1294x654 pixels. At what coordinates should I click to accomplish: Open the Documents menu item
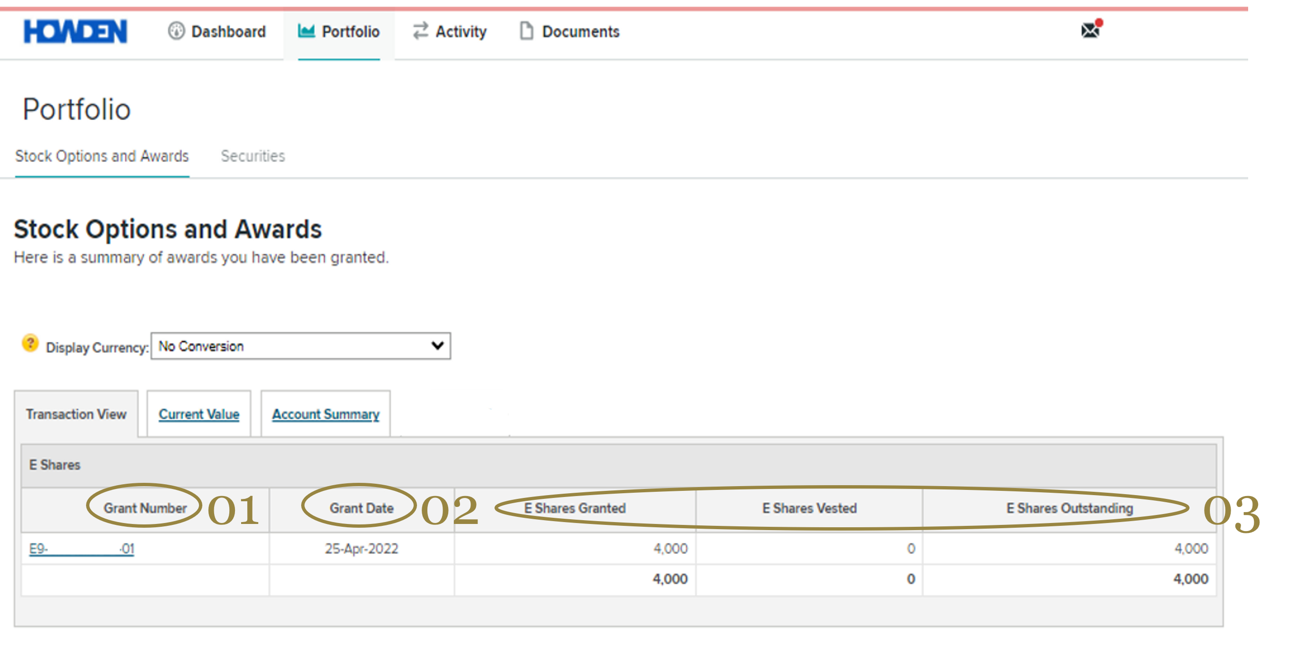(581, 32)
